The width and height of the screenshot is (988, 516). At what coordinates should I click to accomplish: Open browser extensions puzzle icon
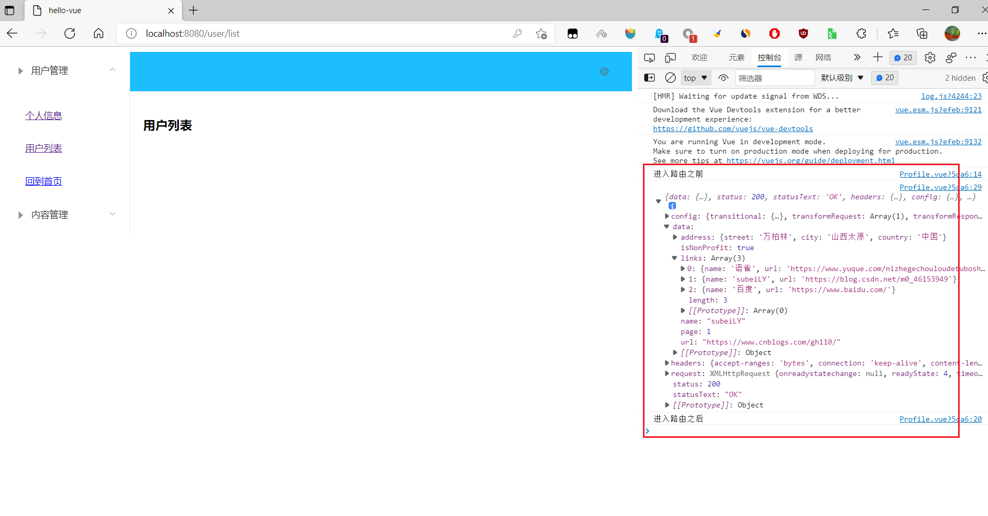tap(861, 34)
